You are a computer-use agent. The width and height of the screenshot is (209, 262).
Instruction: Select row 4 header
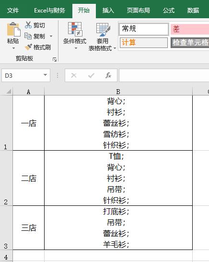(x=6, y=255)
